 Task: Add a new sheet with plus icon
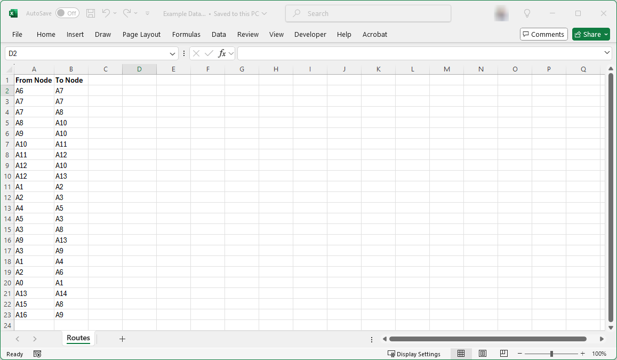122,339
